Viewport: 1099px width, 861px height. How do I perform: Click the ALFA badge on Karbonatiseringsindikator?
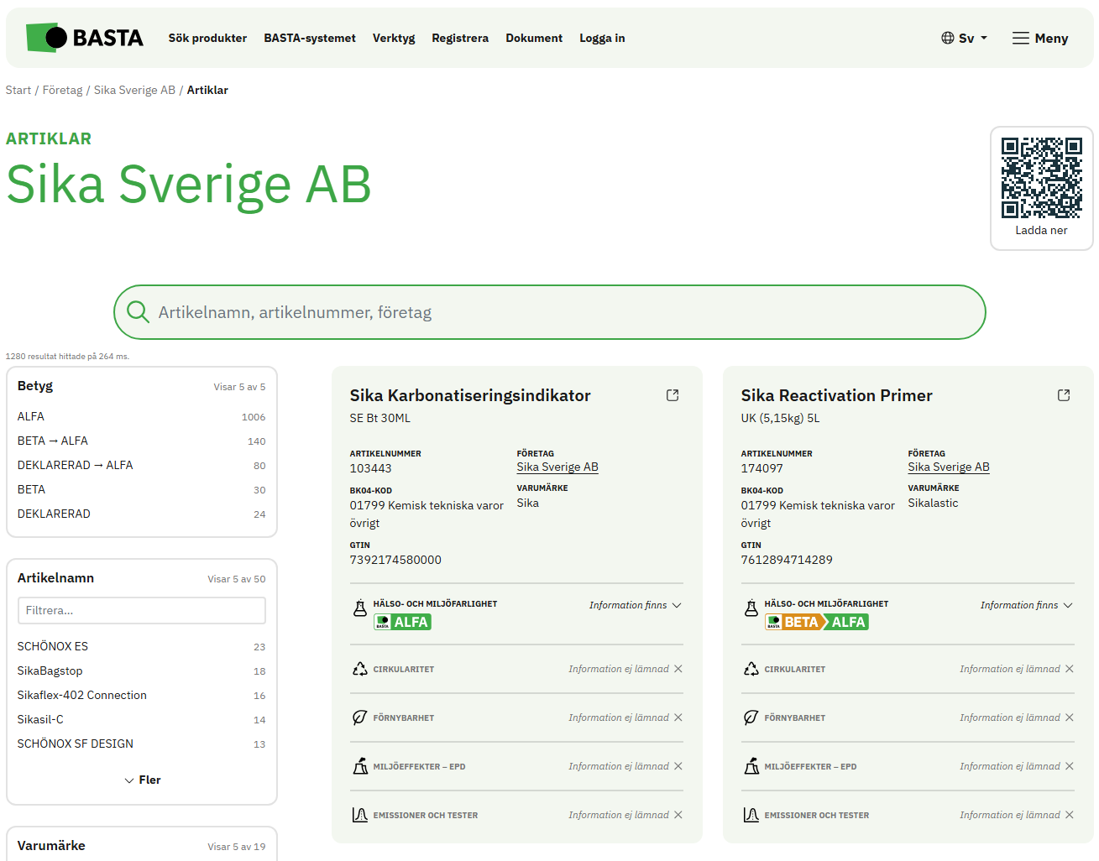pos(403,622)
